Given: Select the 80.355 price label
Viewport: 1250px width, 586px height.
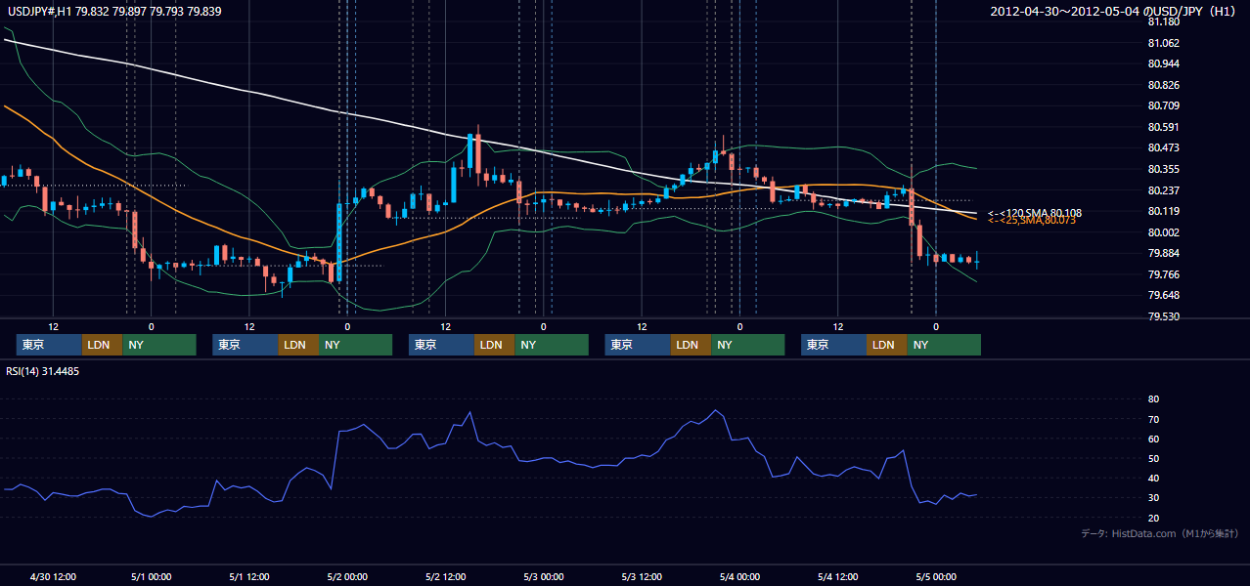Looking at the screenshot, I should click(1163, 169).
